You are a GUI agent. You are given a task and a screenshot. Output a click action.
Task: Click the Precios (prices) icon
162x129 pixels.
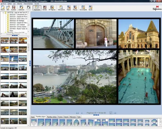click(75, 8)
